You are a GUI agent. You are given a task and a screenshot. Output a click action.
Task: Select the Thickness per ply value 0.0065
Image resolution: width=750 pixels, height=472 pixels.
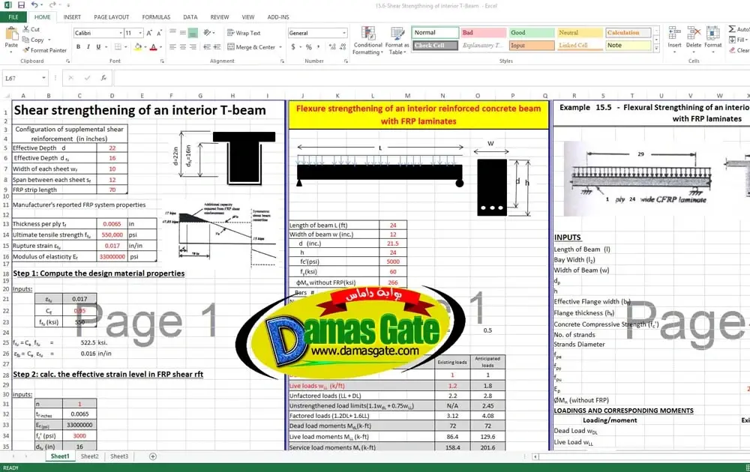point(112,224)
